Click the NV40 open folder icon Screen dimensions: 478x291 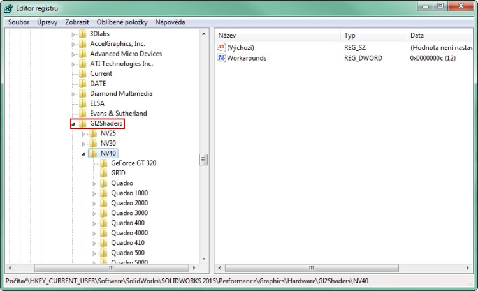93,153
